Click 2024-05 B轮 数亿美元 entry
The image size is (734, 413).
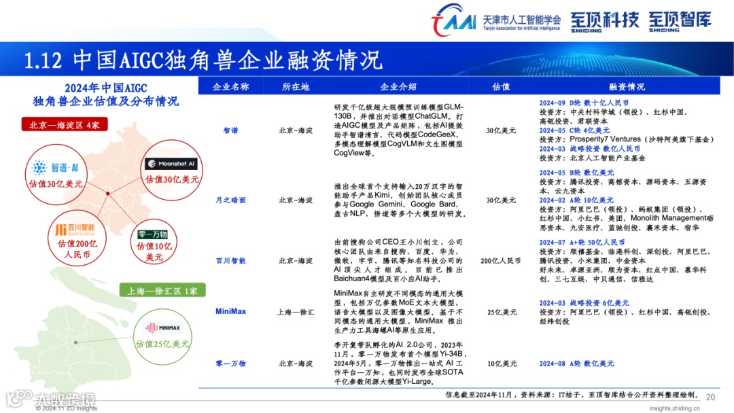[577, 173]
